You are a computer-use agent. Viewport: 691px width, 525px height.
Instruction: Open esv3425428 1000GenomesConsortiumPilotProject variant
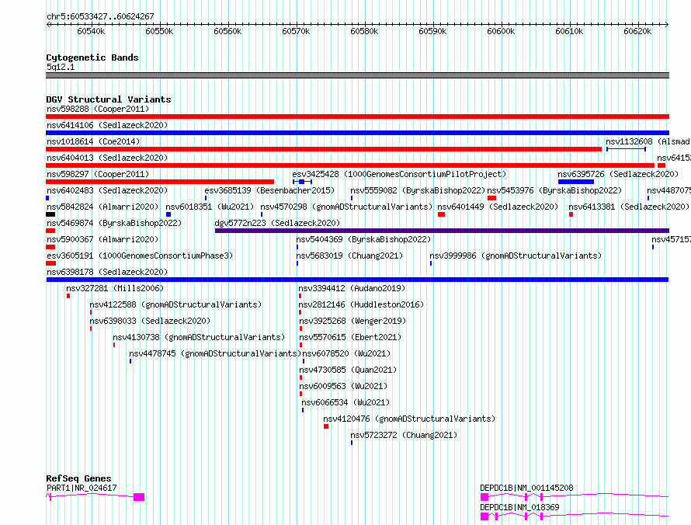coord(399,174)
